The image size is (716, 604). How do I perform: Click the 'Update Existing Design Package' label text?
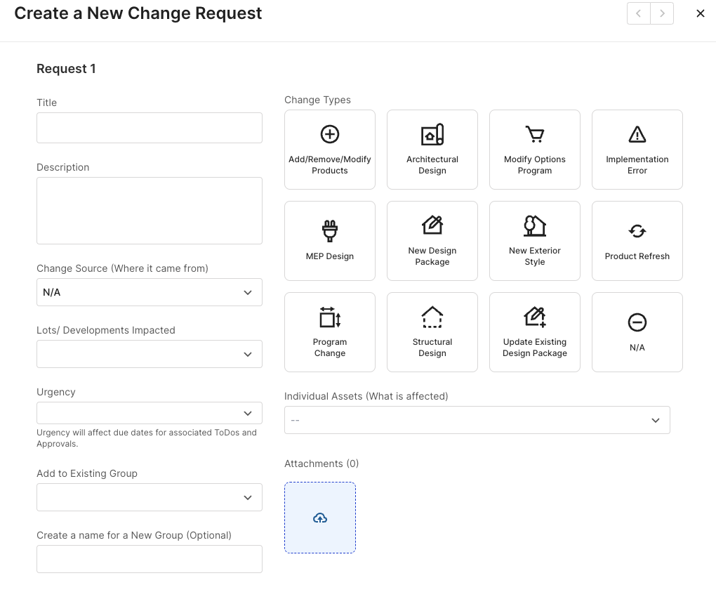pos(535,348)
